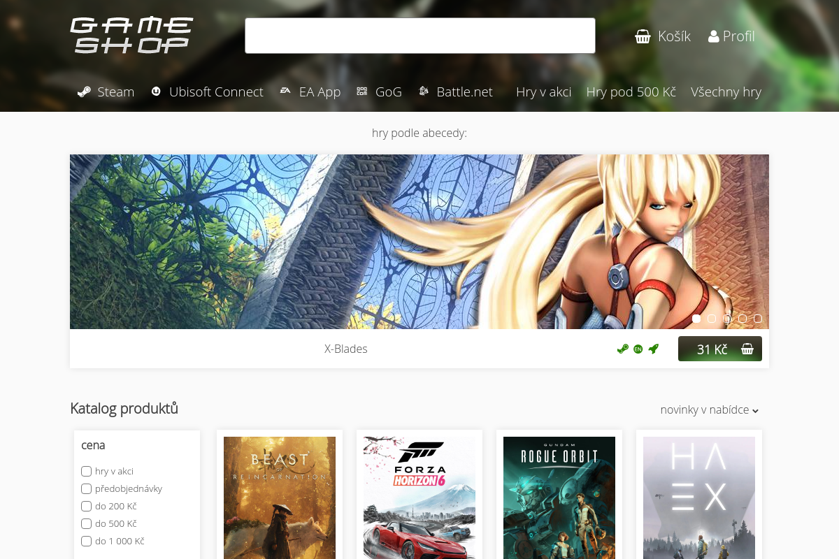Open the Košík cart link
Image resolution: width=839 pixels, height=559 pixels.
tap(663, 36)
